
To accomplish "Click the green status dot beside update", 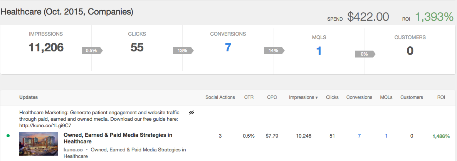I will point(8,136).
